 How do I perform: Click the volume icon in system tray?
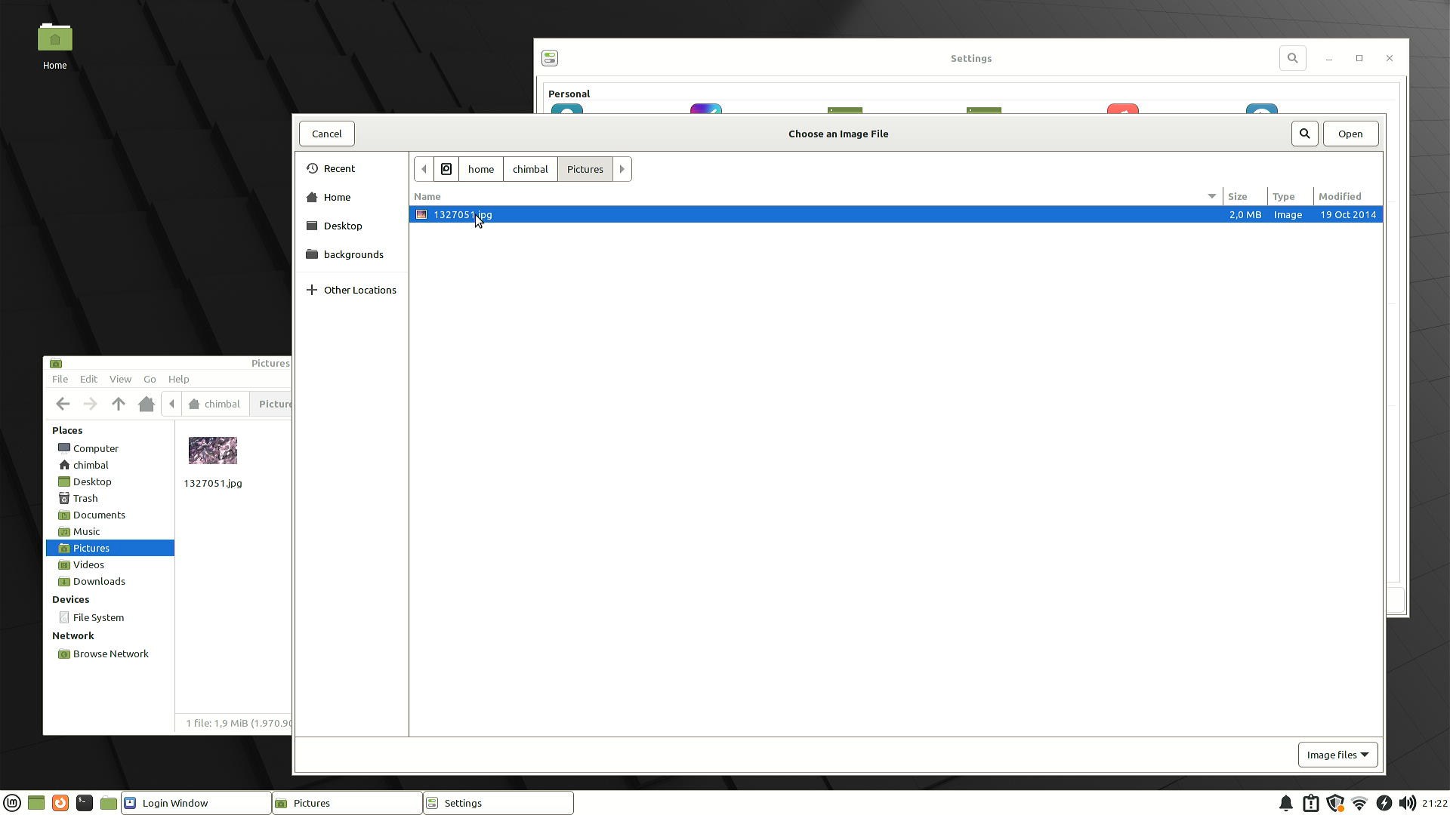[x=1406, y=803]
